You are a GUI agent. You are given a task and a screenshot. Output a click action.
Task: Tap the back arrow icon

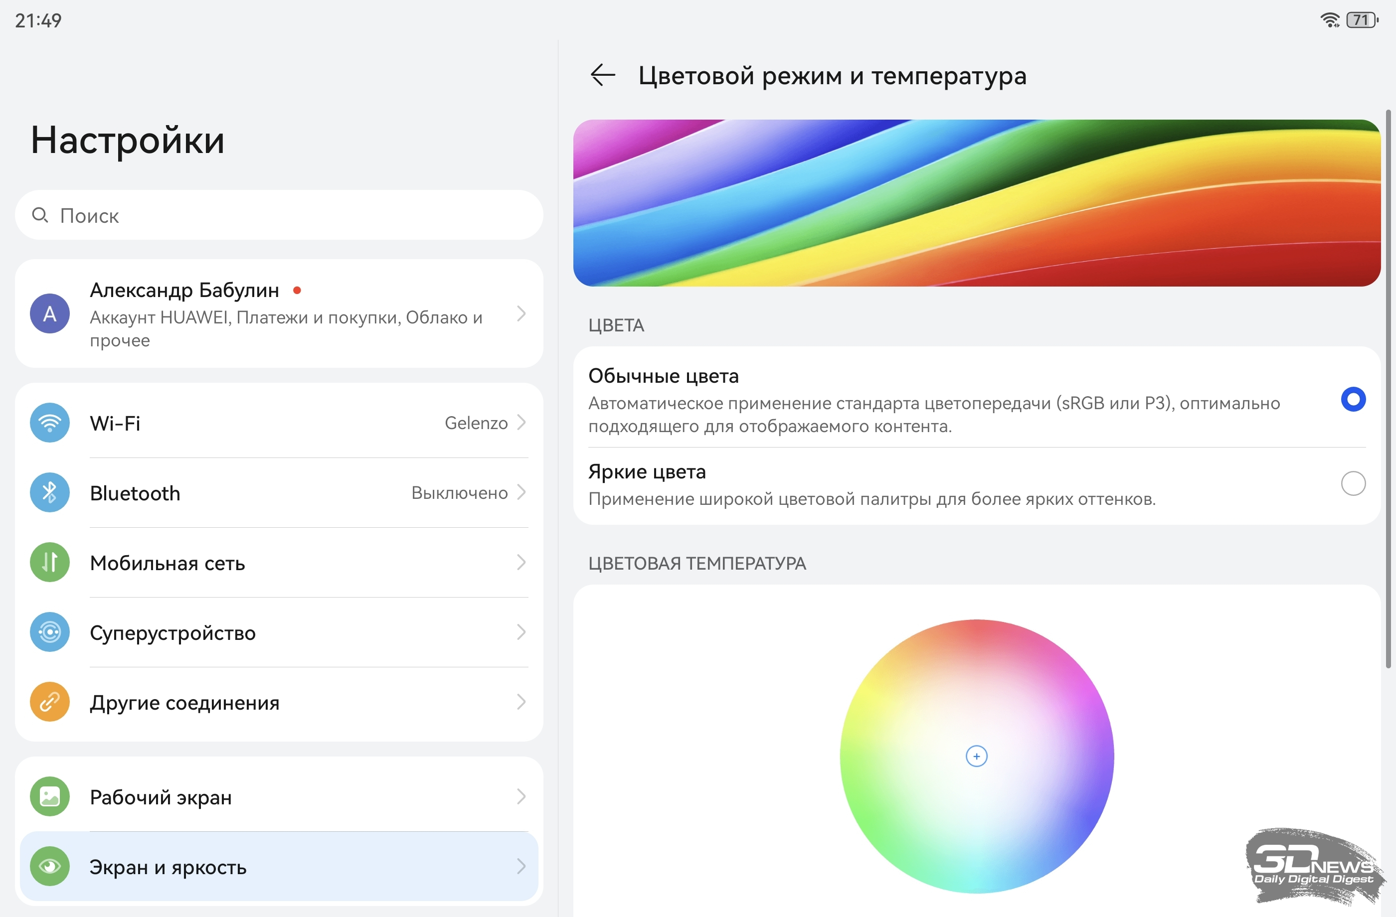(x=602, y=76)
